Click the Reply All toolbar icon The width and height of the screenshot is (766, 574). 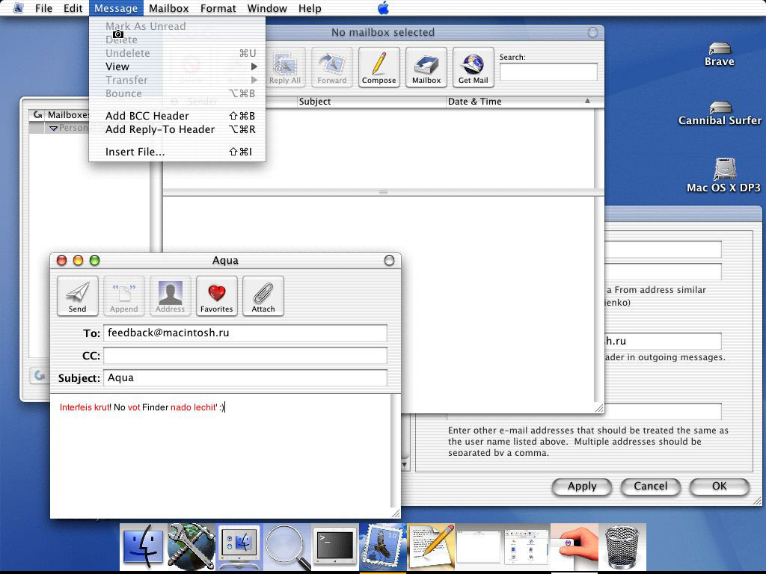point(285,67)
